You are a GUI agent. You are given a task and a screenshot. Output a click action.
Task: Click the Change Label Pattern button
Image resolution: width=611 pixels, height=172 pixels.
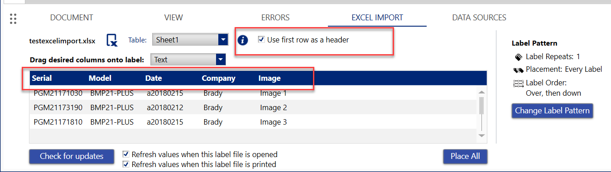(x=552, y=111)
